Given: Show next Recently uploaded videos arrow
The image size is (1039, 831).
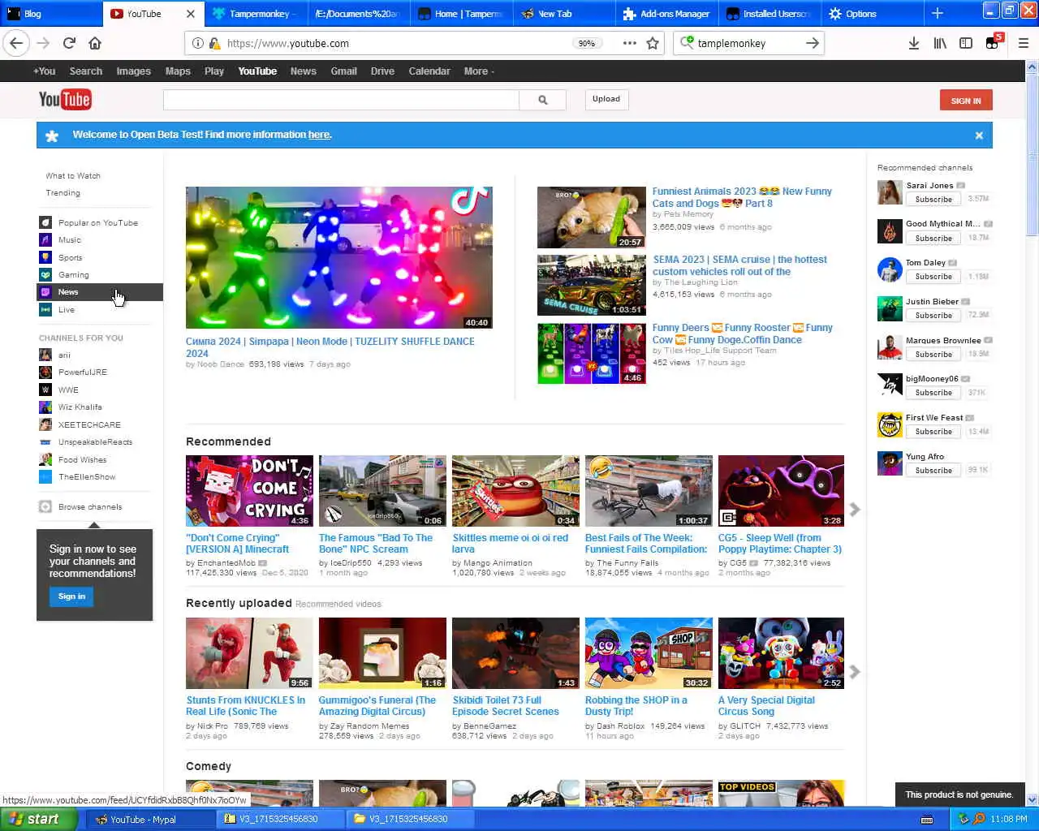Looking at the screenshot, I should click(x=855, y=672).
